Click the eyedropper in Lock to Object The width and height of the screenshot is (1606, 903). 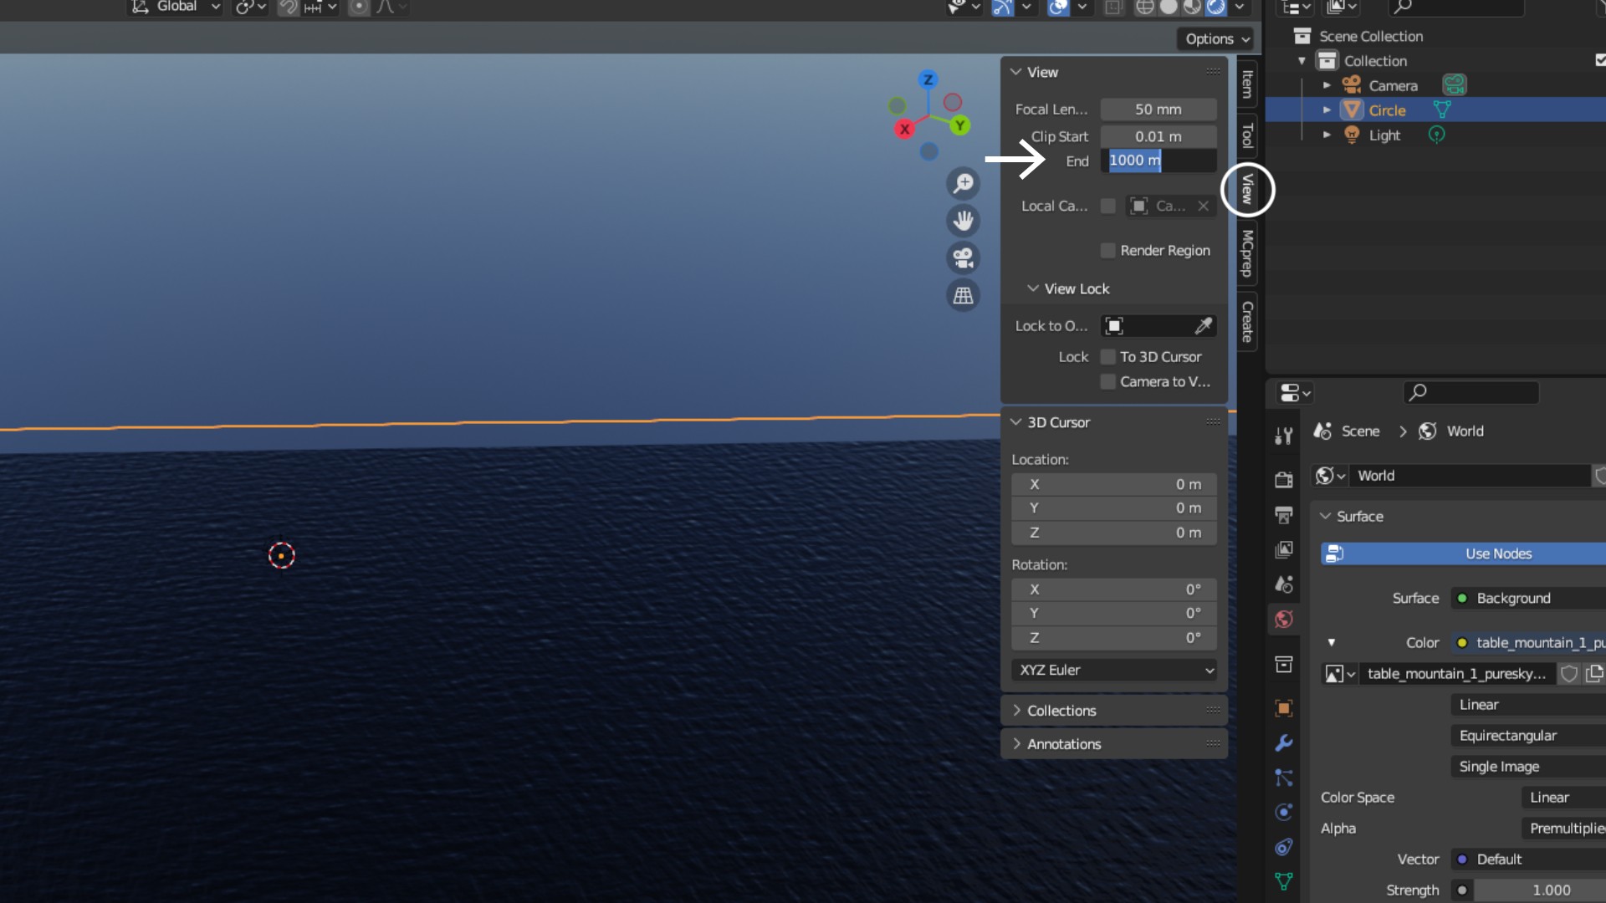tap(1203, 326)
